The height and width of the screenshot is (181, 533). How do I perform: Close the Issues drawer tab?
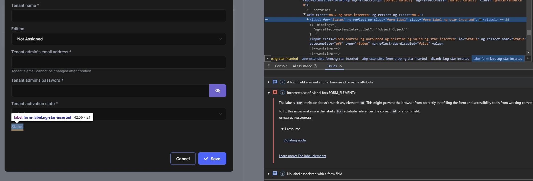pos(341,66)
